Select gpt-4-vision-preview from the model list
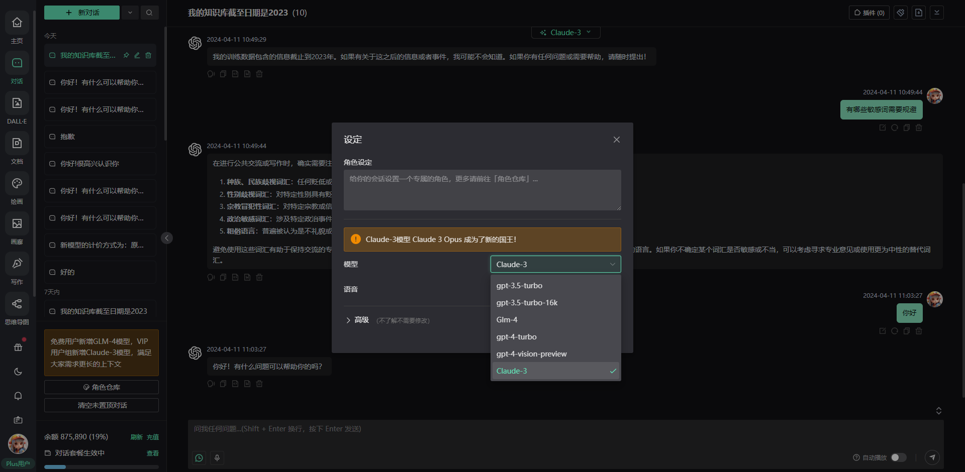Screen dimensions: 965x472 (556, 353)
